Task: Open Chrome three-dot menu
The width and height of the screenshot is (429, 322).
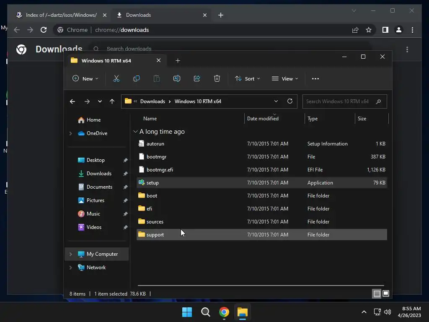Action: (412, 30)
